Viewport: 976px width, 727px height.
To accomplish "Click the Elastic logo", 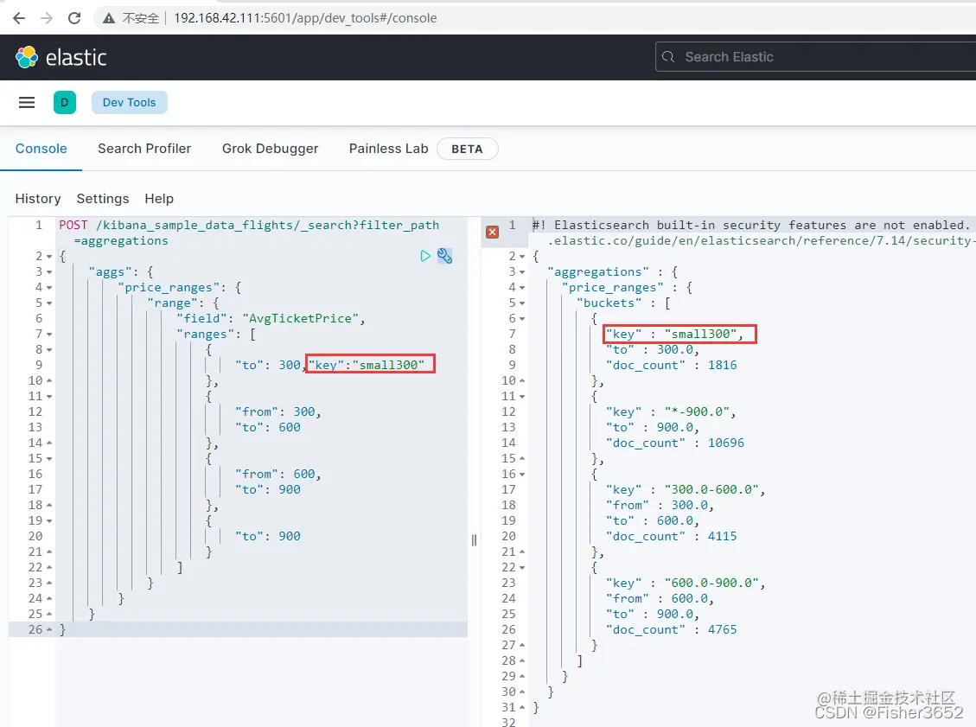I will (x=61, y=57).
